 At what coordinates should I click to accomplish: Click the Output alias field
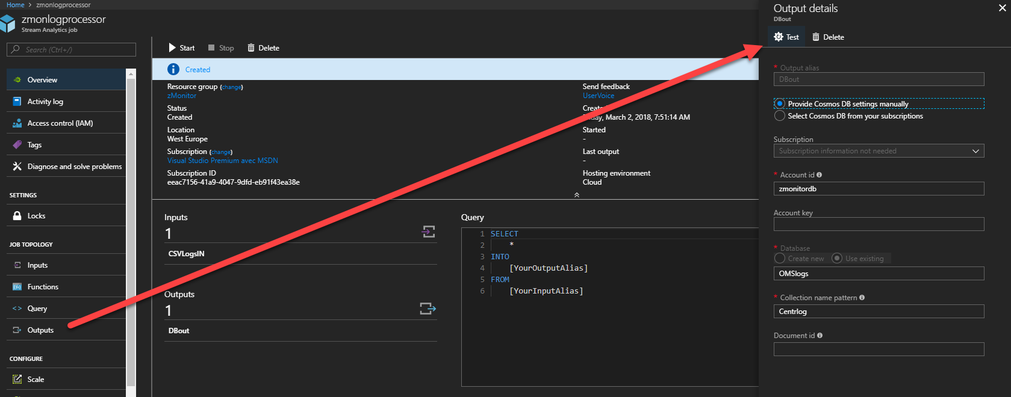coord(879,79)
